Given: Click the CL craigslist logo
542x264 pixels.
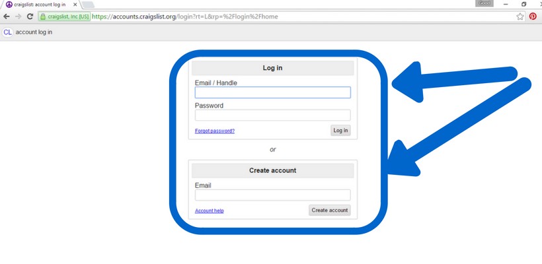Looking at the screenshot, I should click(x=7, y=32).
